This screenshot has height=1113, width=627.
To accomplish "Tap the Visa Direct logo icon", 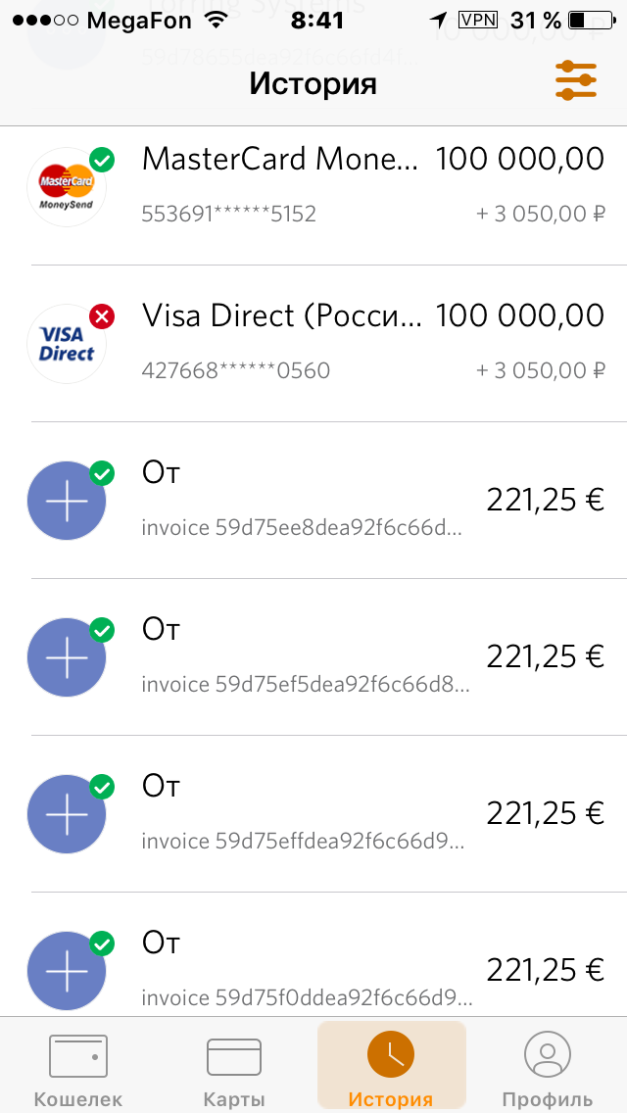I will pos(66,343).
